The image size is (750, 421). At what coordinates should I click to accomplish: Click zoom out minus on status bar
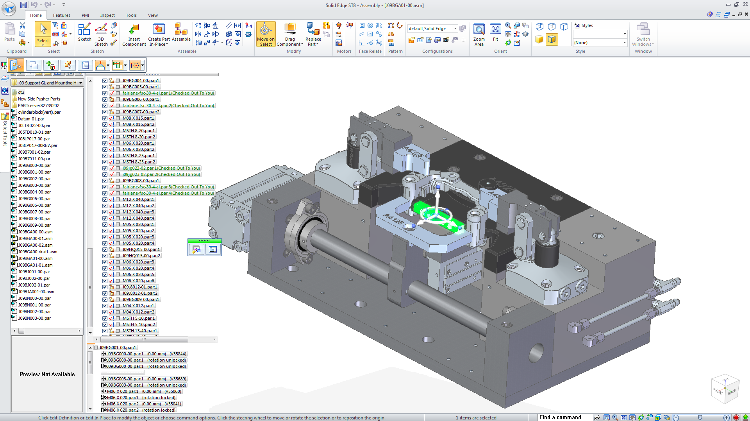point(676,417)
